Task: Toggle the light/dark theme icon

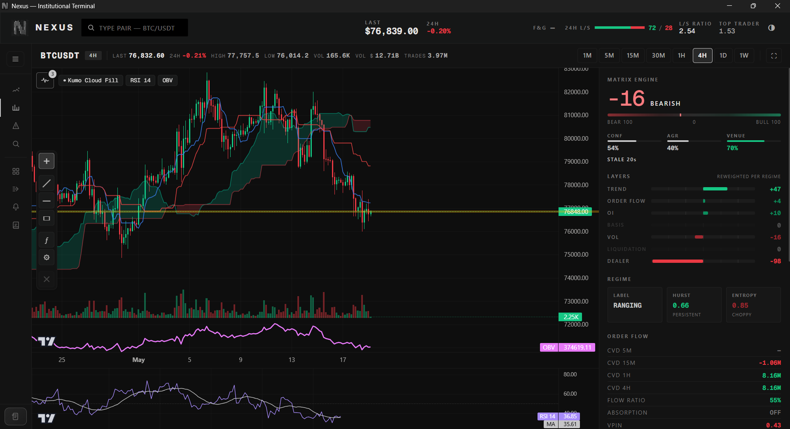Action: 771,28
